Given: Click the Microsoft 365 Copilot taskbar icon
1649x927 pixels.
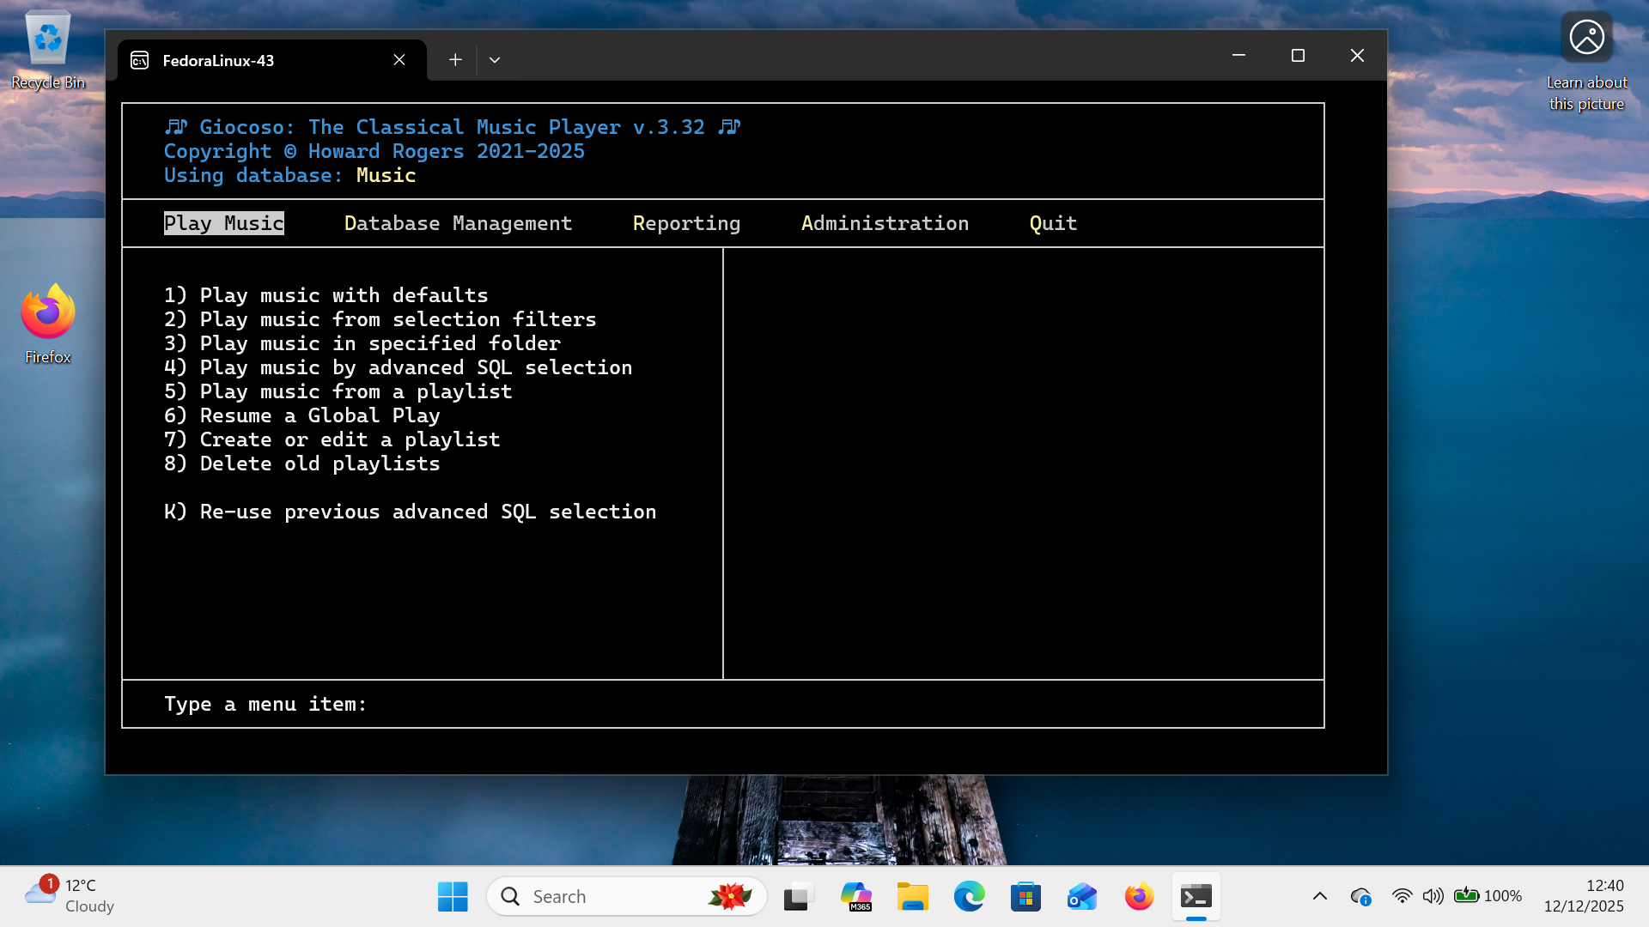Looking at the screenshot, I should click(x=855, y=896).
